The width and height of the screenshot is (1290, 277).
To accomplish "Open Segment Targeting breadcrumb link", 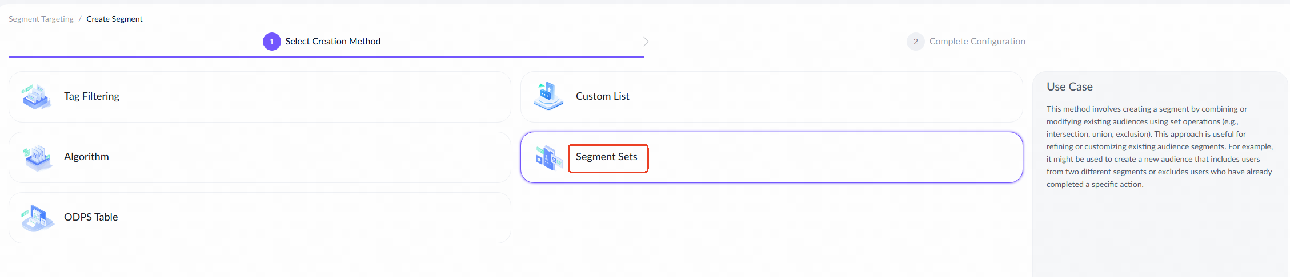I will coord(41,19).
